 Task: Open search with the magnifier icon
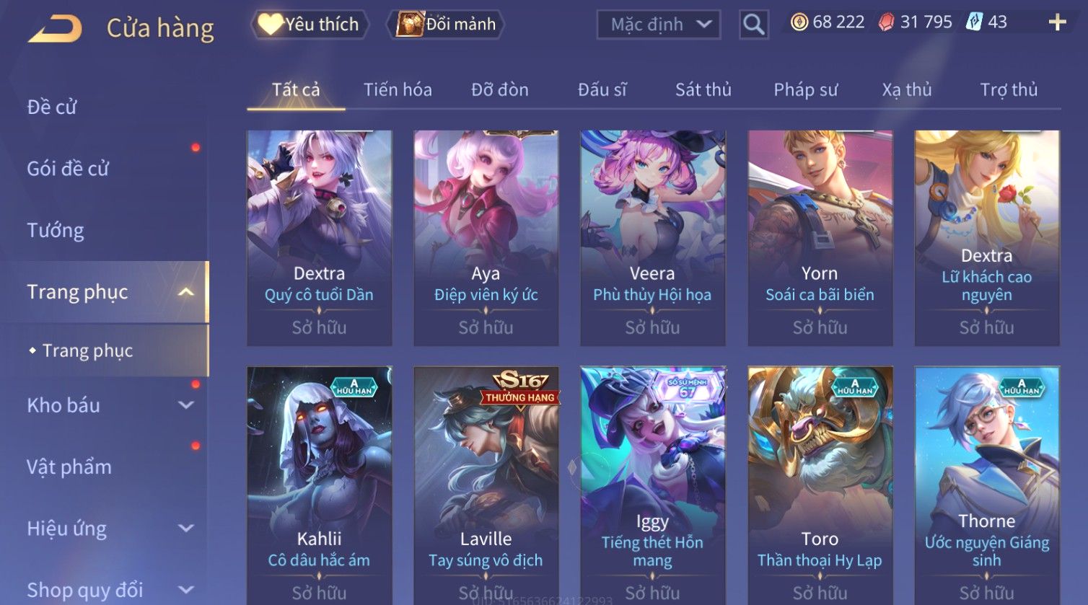tap(753, 25)
